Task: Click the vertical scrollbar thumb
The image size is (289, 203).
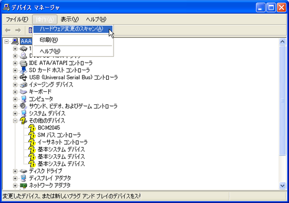Action: (282, 101)
